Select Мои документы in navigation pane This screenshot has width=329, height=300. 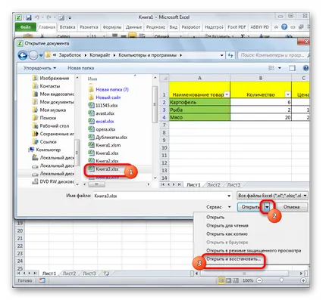pyautogui.click(x=53, y=102)
